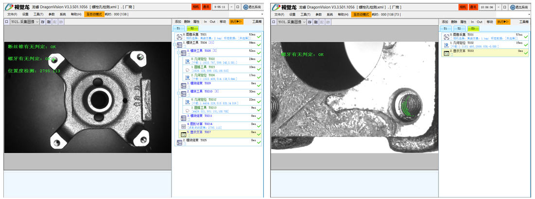Click the 图形计算 T0214 calculation icon in left window

coord(183,126)
